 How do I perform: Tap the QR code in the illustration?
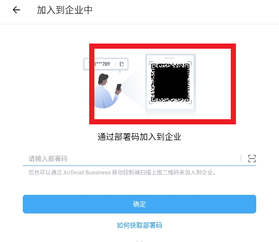[x=170, y=83]
